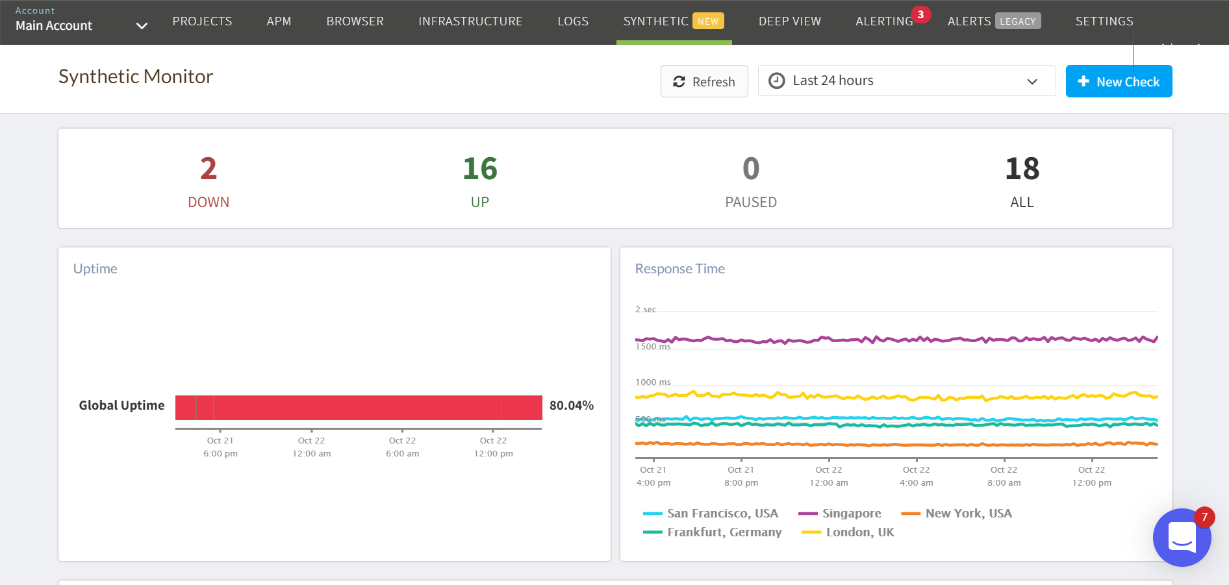
Task: Click the clock icon in the time range selector
Action: pos(778,81)
